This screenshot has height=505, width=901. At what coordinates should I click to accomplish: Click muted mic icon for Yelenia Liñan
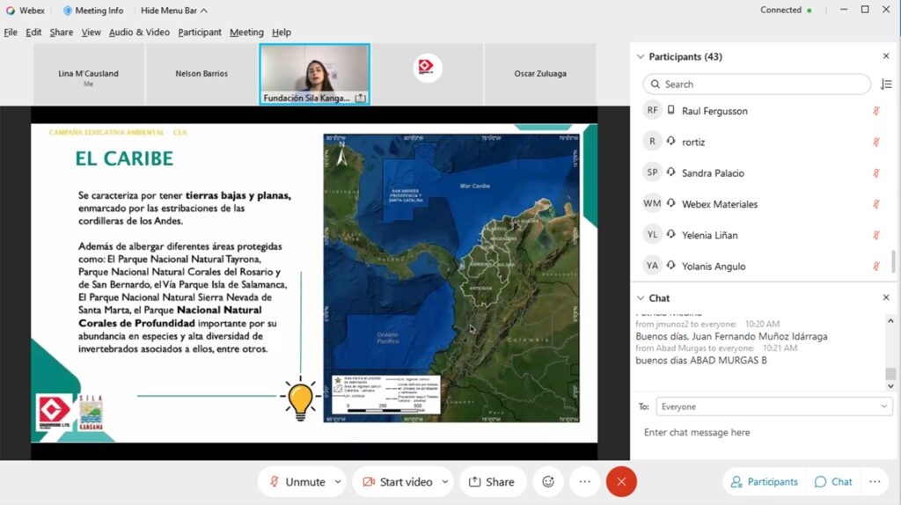876,235
